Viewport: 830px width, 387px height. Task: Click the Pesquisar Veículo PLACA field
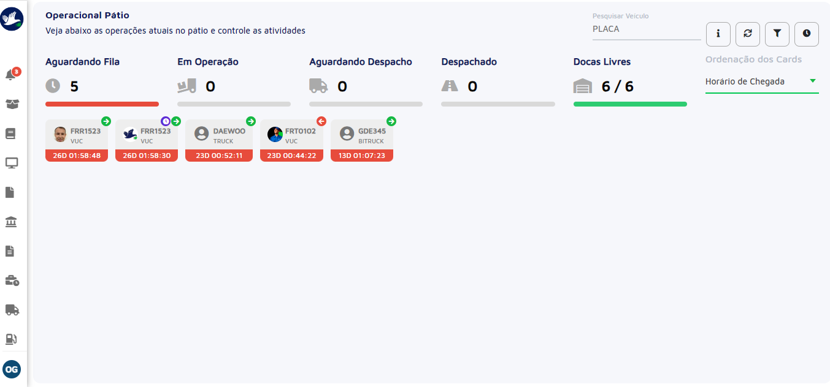pyautogui.click(x=647, y=29)
